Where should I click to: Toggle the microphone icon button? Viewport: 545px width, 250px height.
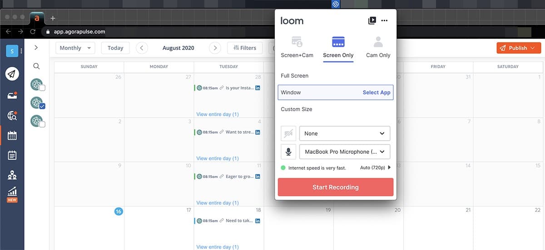pos(288,152)
